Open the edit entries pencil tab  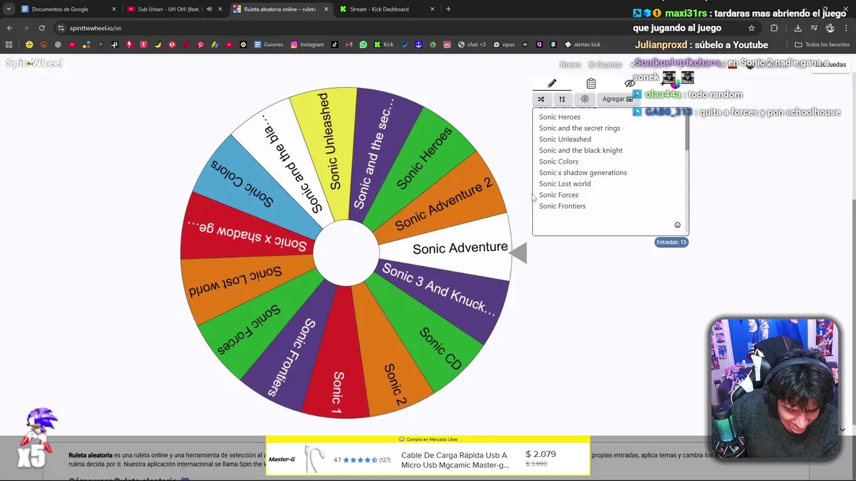click(x=552, y=84)
